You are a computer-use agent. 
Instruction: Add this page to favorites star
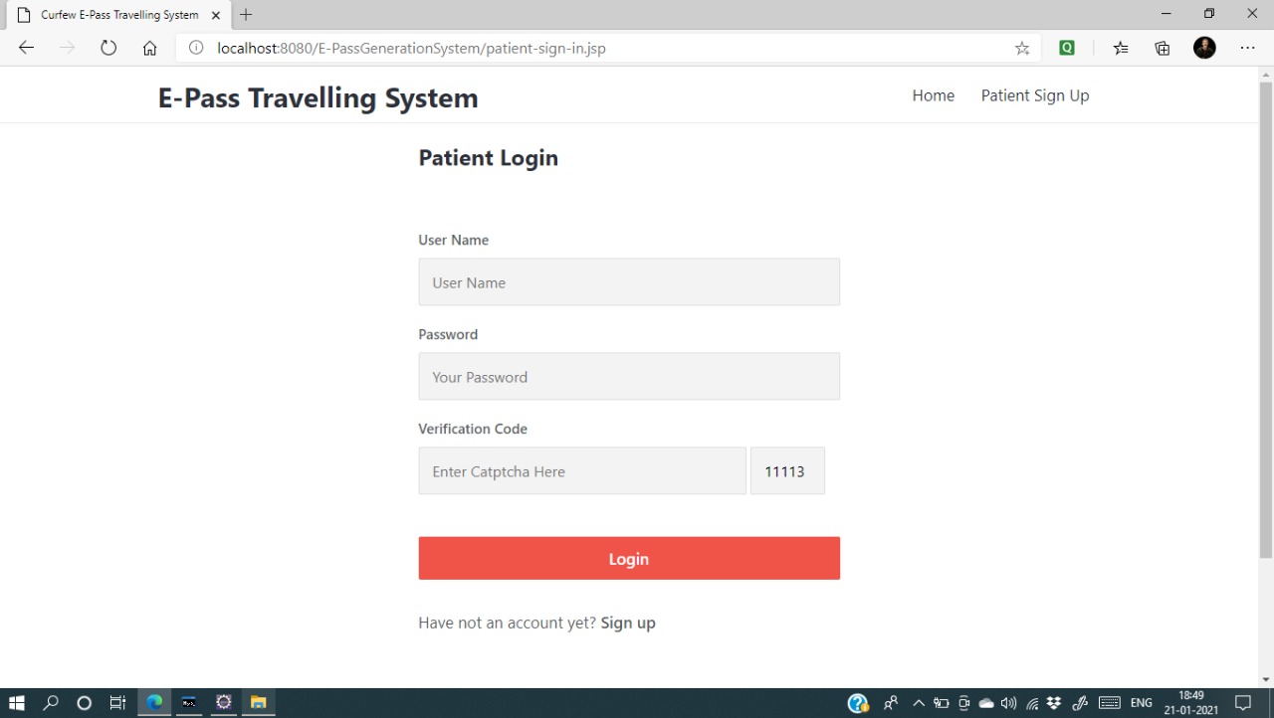click(x=1022, y=48)
